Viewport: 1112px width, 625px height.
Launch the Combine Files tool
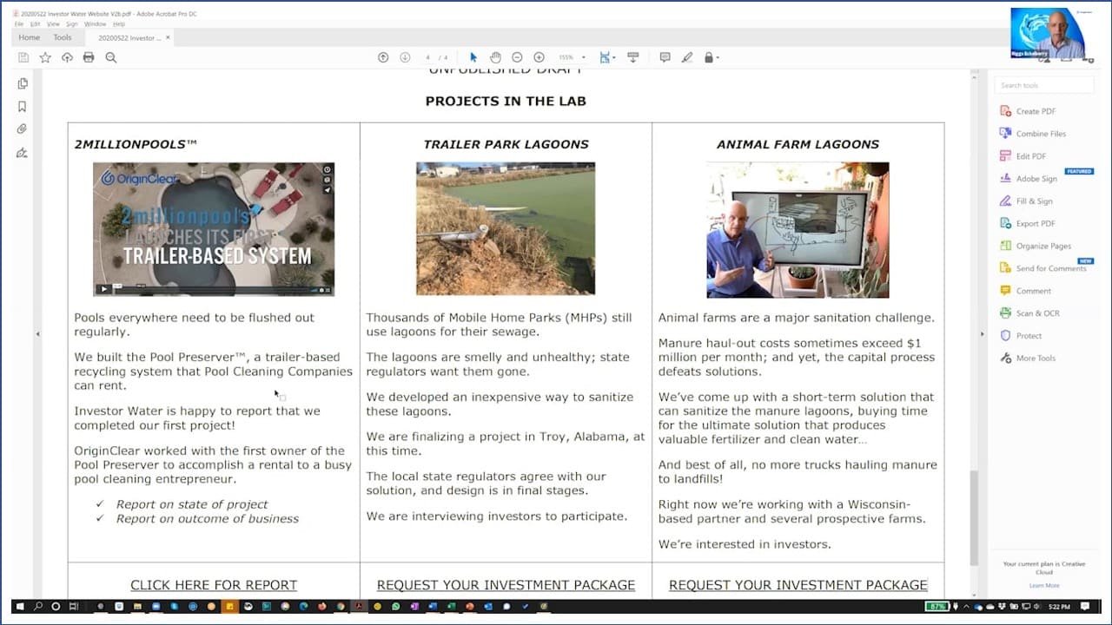point(1034,134)
